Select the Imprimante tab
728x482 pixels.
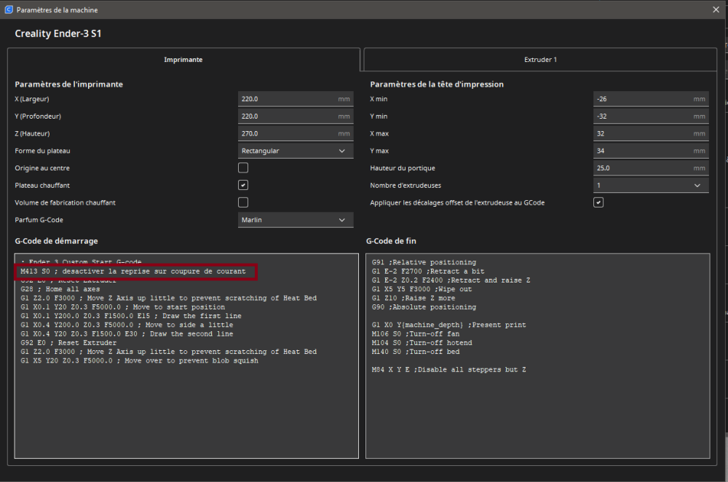point(183,60)
